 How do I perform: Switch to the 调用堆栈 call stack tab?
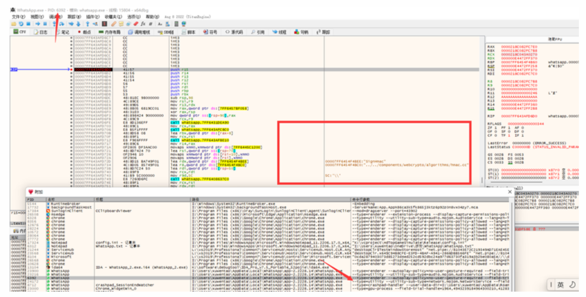pyautogui.click(x=139, y=32)
